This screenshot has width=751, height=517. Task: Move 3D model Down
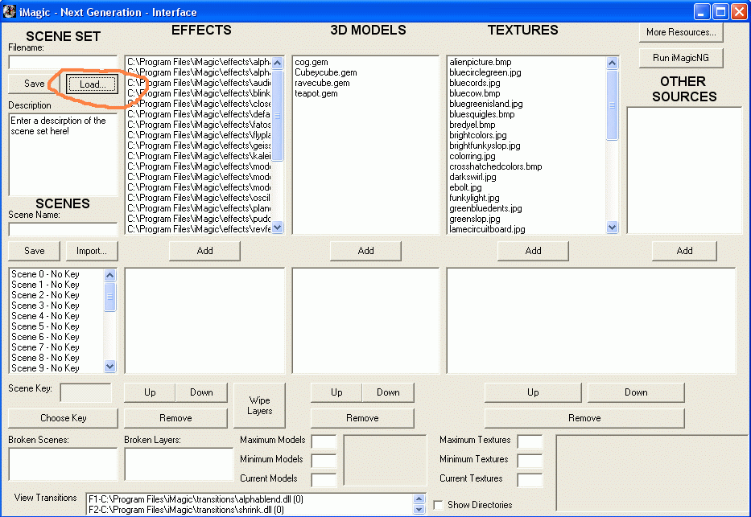[389, 392]
